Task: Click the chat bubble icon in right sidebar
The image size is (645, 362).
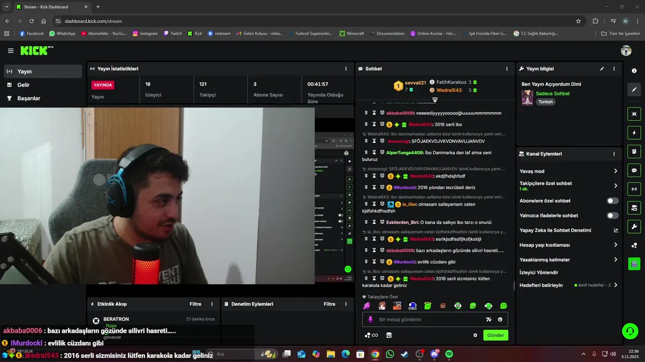Action: pos(634,170)
